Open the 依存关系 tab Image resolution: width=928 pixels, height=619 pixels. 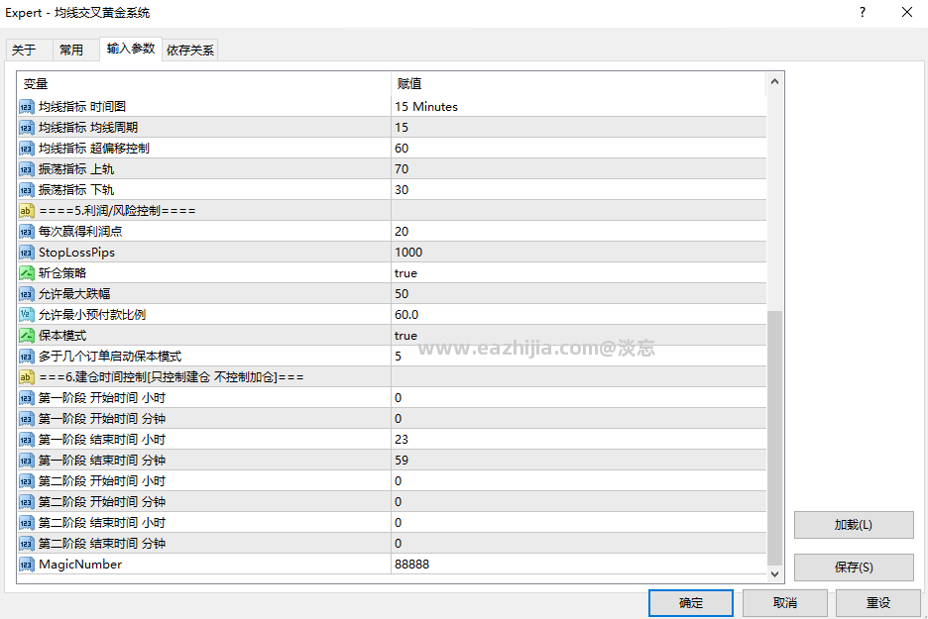click(x=190, y=51)
